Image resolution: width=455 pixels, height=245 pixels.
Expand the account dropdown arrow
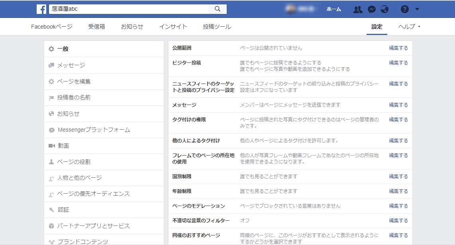(417, 9)
